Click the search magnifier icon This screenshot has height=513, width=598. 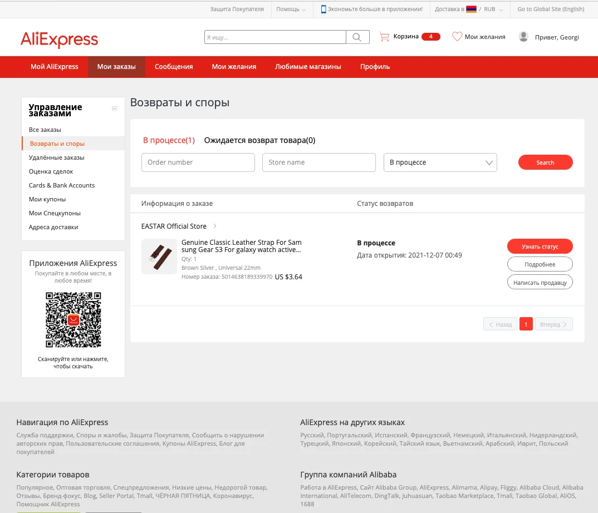357,37
